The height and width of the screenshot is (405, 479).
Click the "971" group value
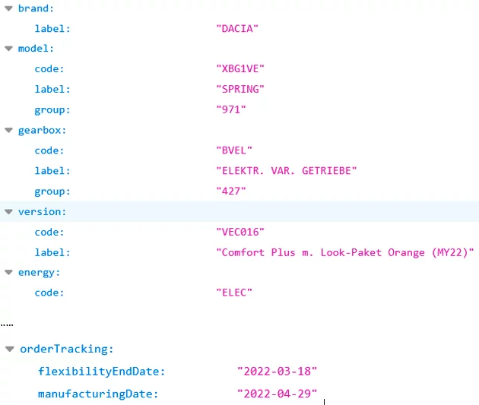click(x=231, y=109)
